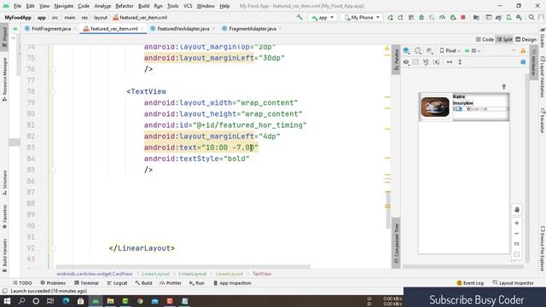Switch to FeaturedVerAdapter.java tab
The width and height of the screenshot is (546, 307).
click(x=183, y=29)
